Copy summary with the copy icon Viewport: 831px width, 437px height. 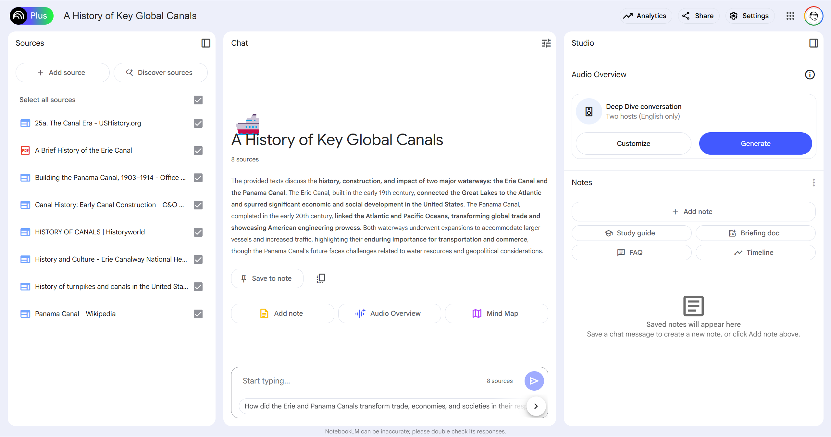(321, 278)
